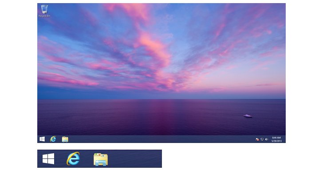The height and width of the screenshot is (170, 323).
Task: Click the purple ocean area of wallpaper
Action: [144, 119]
